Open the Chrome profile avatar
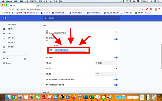Viewport: 162px width, 101px height. pyautogui.click(x=156, y=9)
